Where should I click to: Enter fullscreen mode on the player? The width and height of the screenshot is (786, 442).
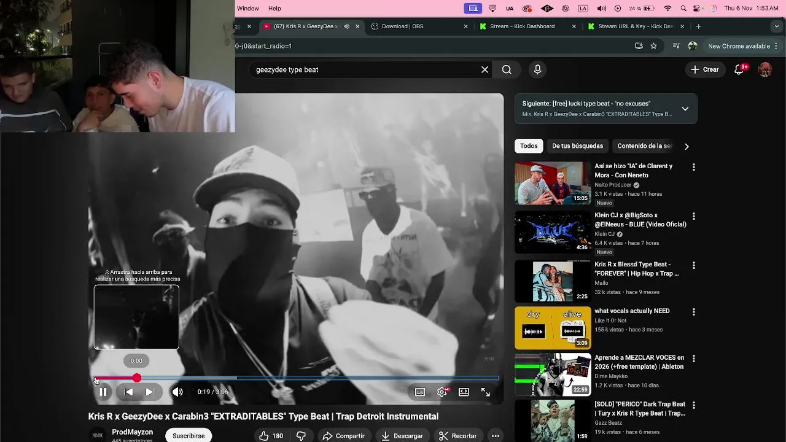[486, 392]
